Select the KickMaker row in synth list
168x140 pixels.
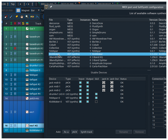pyautogui.click(x=108, y=54)
